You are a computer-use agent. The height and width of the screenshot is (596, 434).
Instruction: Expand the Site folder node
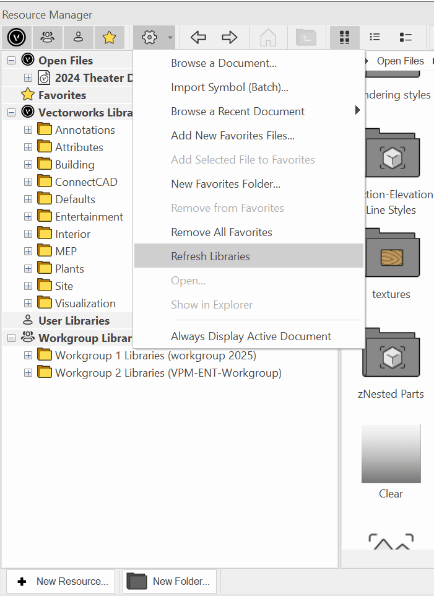tap(28, 286)
